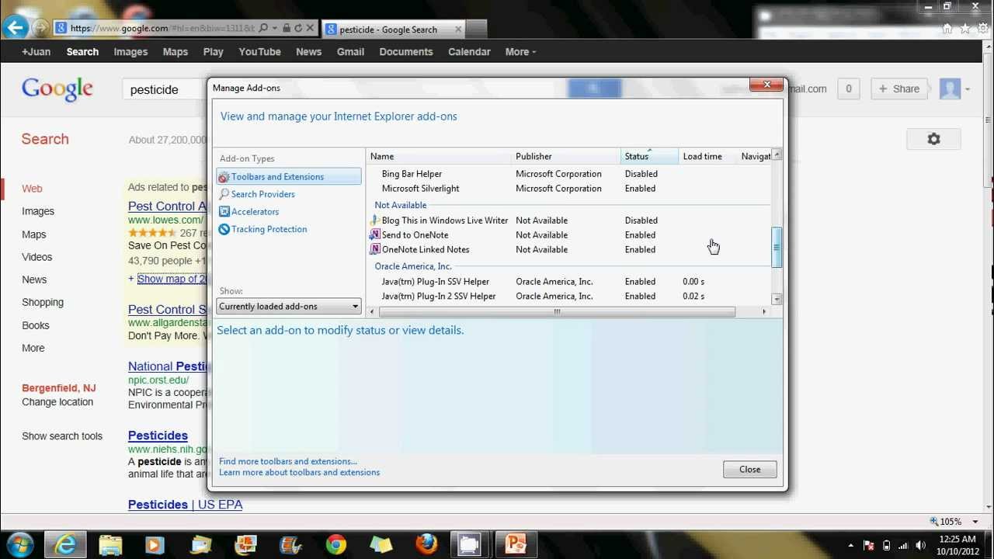The height and width of the screenshot is (559, 994).
Task: Open Windows Media Player from taskbar
Action: click(155, 544)
